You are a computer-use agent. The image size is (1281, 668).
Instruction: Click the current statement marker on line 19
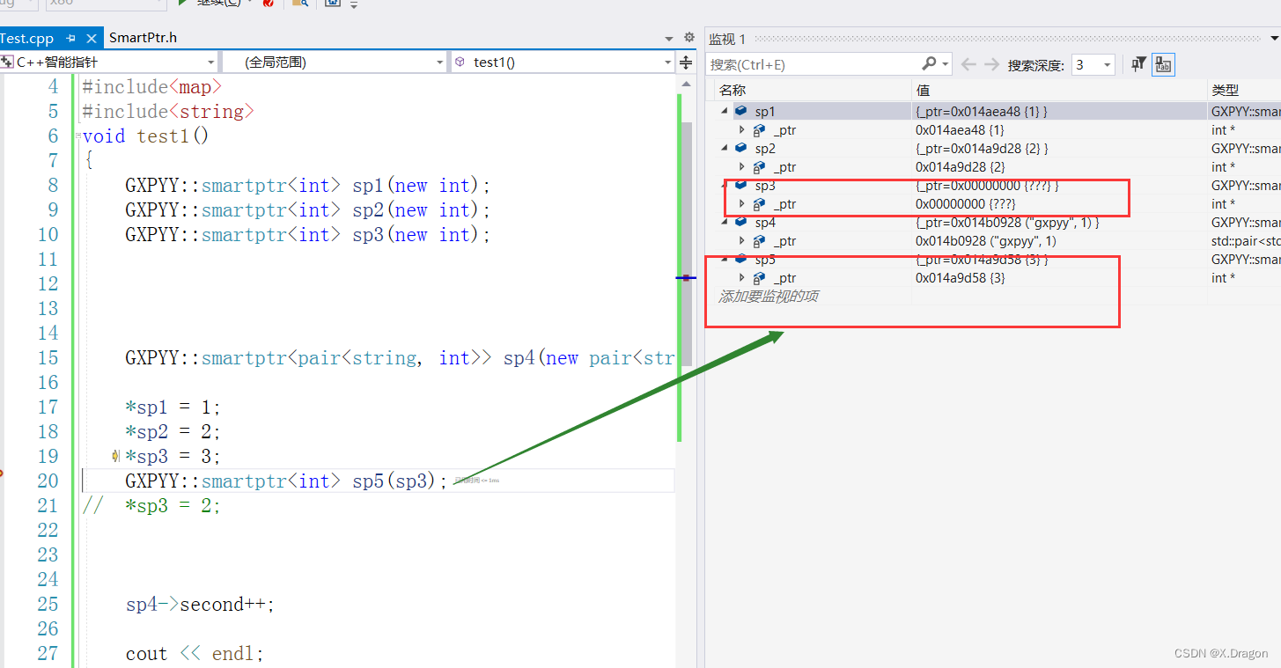click(x=116, y=456)
